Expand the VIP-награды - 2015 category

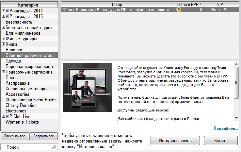(3, 16)
